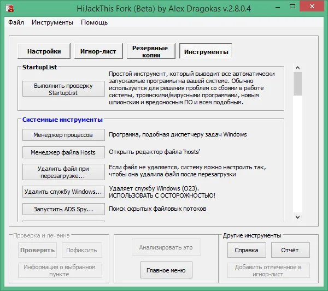Click text 'Открыть редактор файла hosts'
Image resolution: width=328 pixels, height=291 pixels.
click(x=154, y=152)
